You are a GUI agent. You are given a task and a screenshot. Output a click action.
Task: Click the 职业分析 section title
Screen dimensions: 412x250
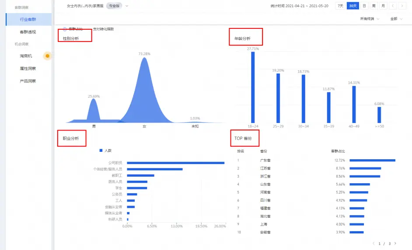click(71, 138)
